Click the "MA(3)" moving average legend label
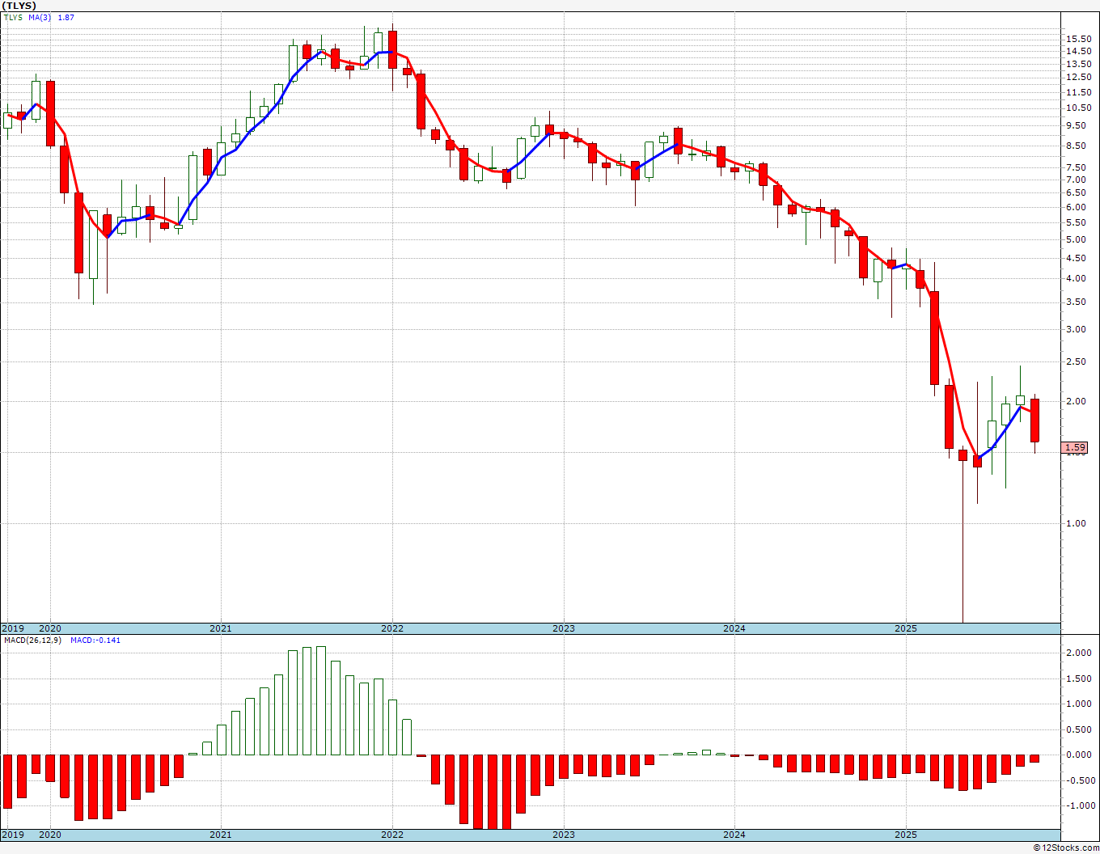The height and width of the screenshot is (854, 1100). (x=40, y=17)
